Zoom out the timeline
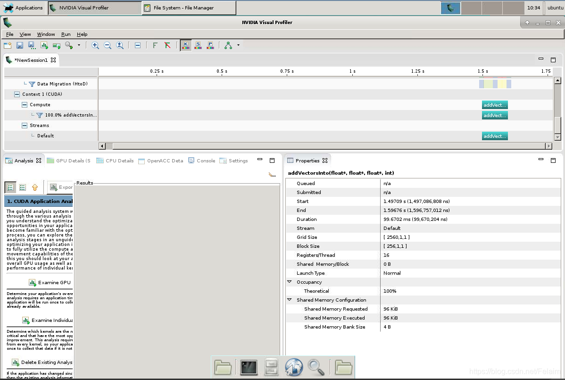Image resolution: width=565 pixels, height=380 pixels. [108, 45]
